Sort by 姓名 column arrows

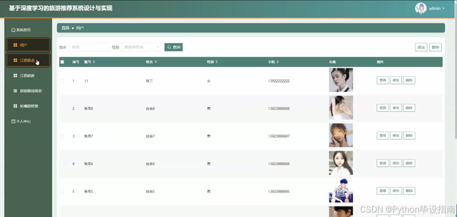(156, 62)
